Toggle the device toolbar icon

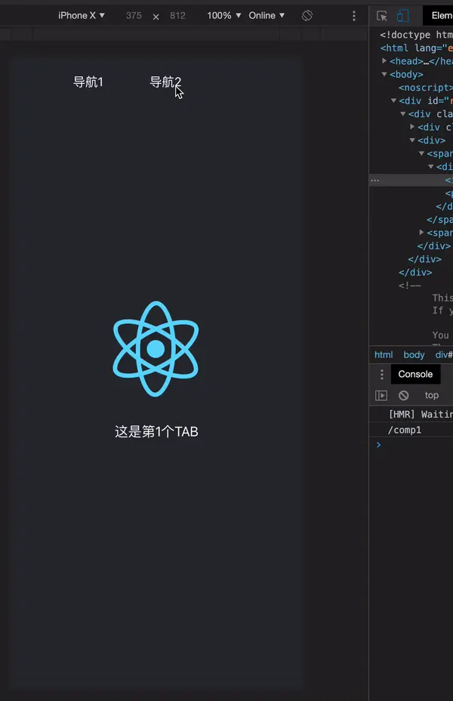(x=402, y=16)
